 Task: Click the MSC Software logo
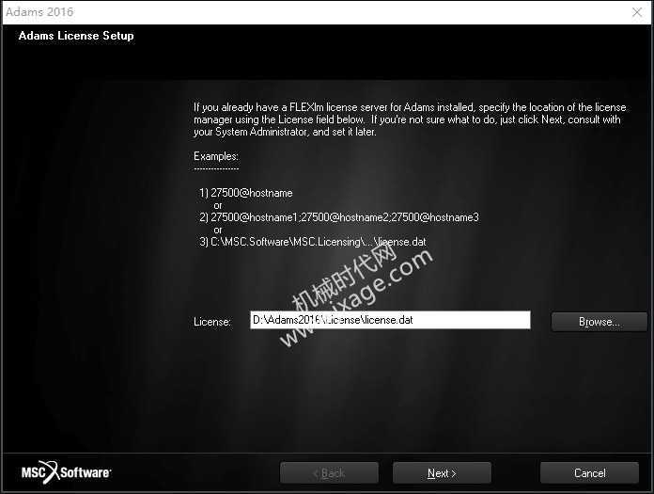(x=66, y=472)
